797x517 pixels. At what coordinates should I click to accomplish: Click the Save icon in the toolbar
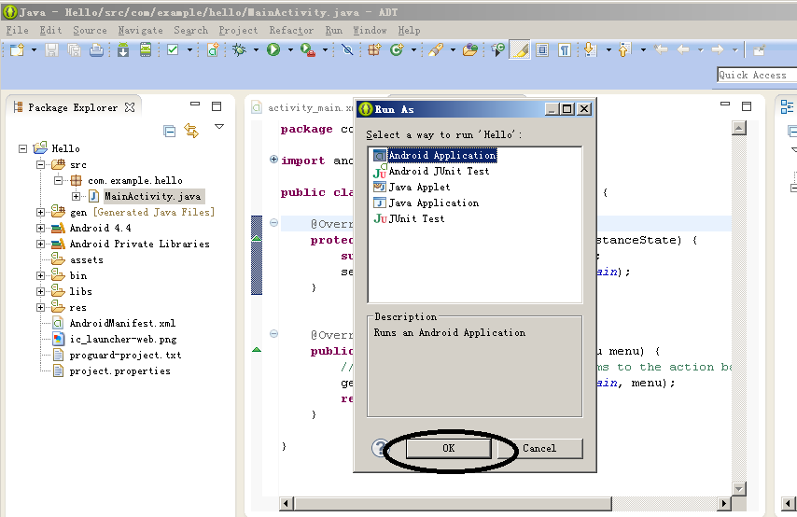coord(51,50)
